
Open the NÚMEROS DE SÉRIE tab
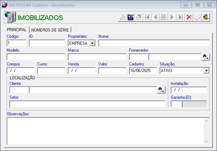click(50, 30)
